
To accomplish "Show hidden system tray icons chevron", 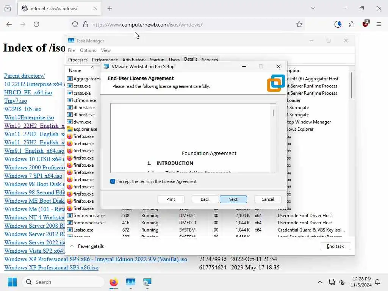I will pyautogui.click(x=320, y=282).
